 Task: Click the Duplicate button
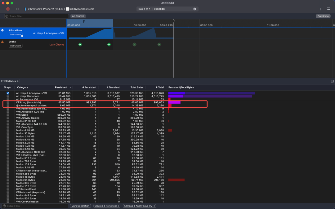click(323, 16)
